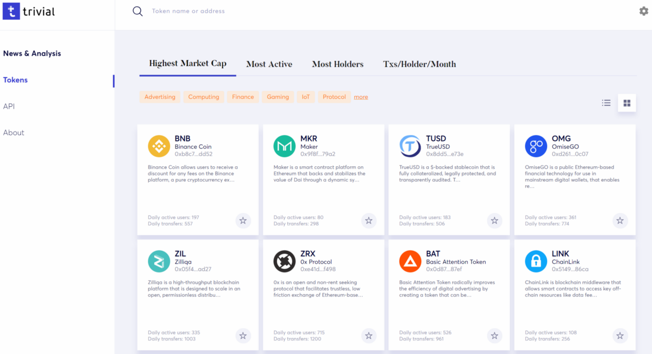Click the Maker token logo
This screenshot has height=354, width=652.
(x=285, y=146)
